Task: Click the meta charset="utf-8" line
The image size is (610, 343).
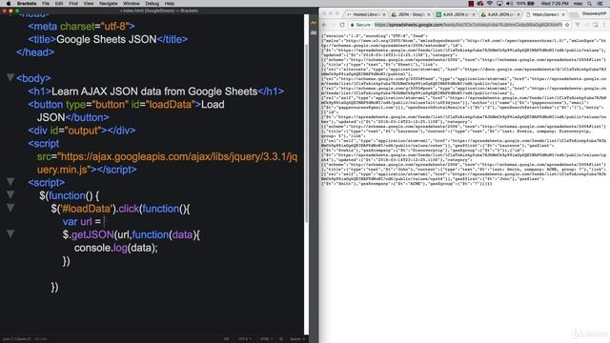Action: click(81, 26)
